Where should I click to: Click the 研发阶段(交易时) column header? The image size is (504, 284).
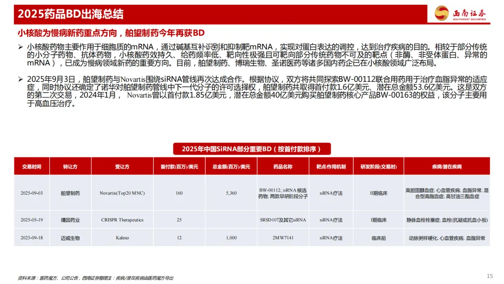(378, 166)
